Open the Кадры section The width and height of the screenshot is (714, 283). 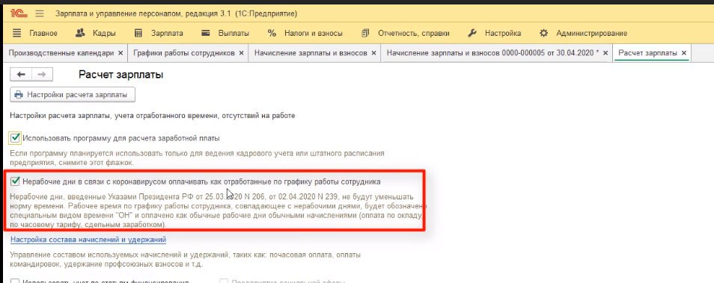[x=95, y=33]
